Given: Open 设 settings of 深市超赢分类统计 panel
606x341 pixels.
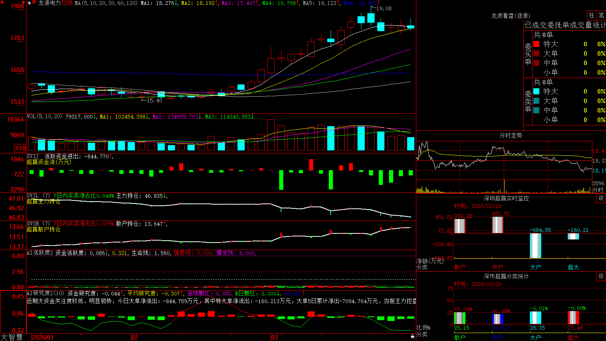Looking at the screenshot, I should coord(601,276).
